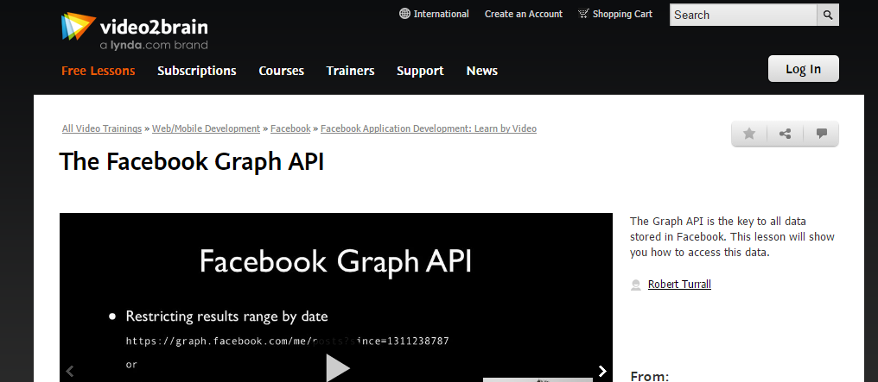
Task: Click the 'Restricting results range by date' slide text
Action: [x=226, y=316]
